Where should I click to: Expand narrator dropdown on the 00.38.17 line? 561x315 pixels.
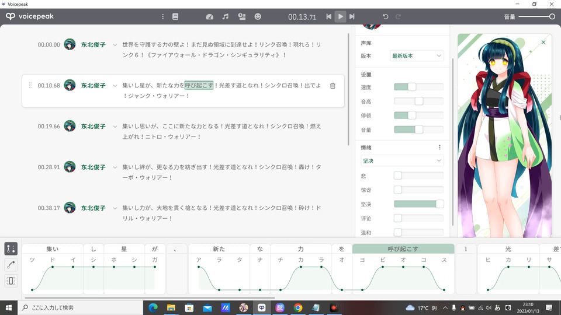coord(115,208)
